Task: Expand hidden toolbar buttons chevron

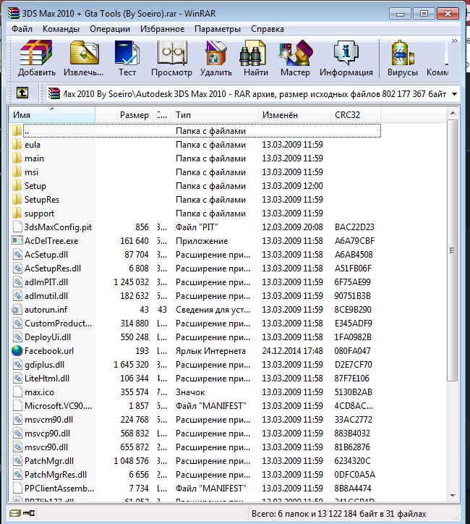Action: (454, 41)
